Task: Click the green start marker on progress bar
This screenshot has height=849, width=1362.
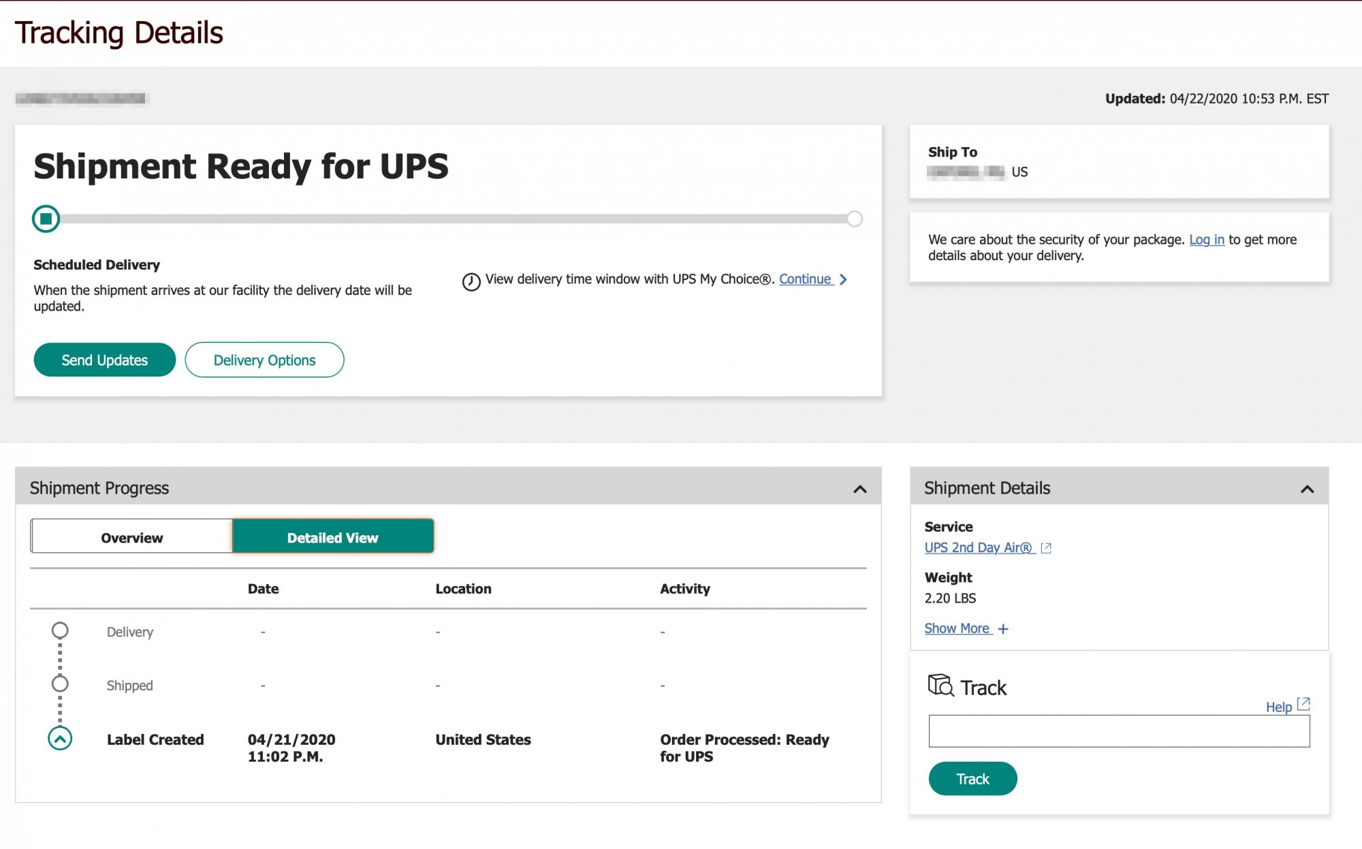Action: pyautogui.click(x=46, y=219)
